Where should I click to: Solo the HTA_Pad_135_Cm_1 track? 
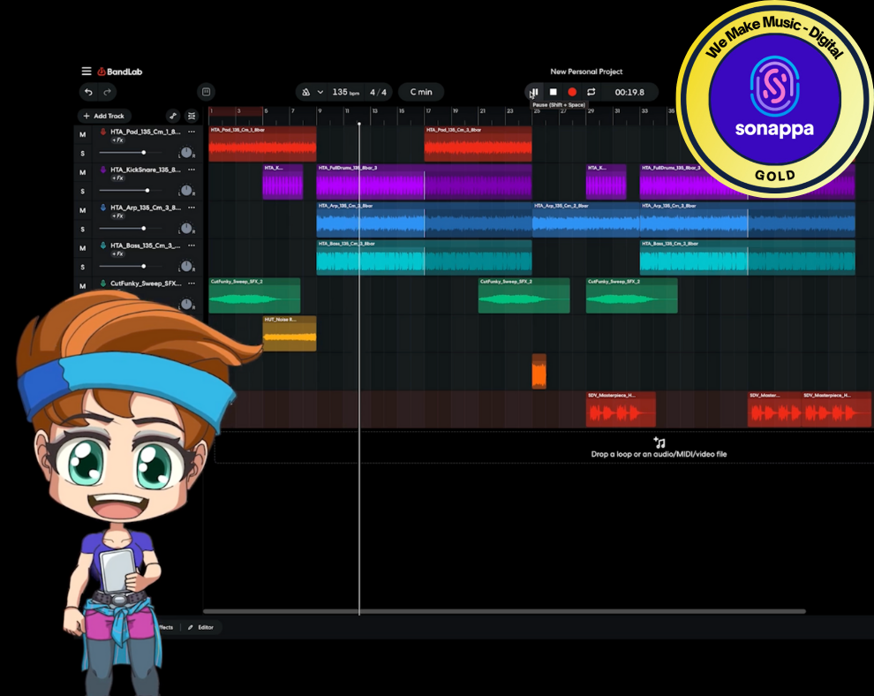coord(82,154)
